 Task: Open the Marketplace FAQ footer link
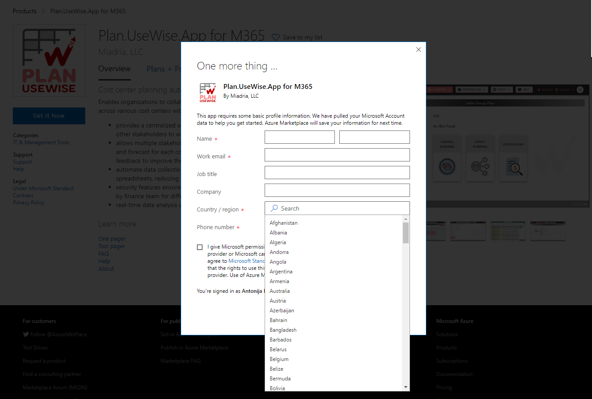tap(181, 361)
